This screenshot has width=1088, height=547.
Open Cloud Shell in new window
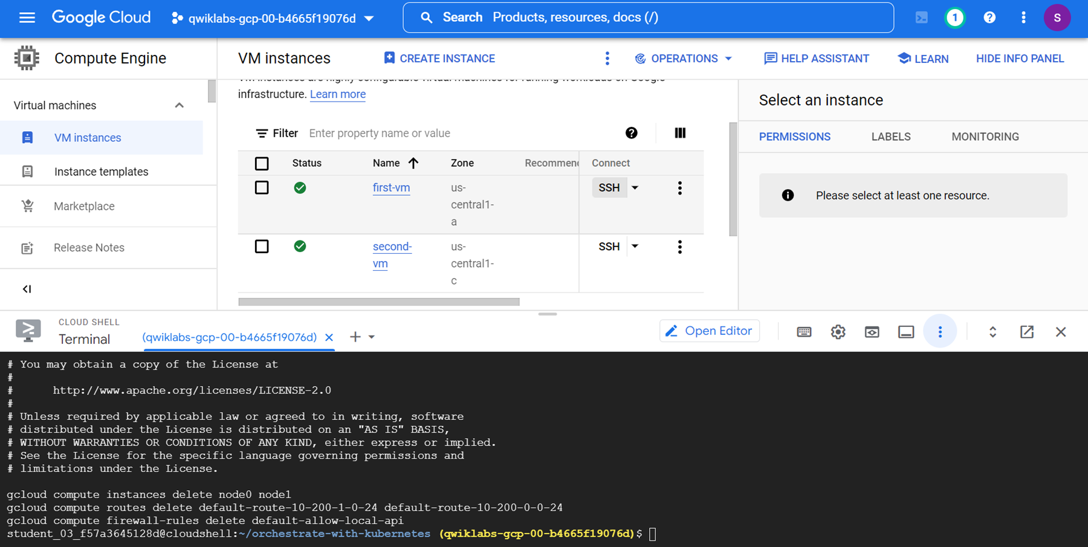tap(1027, 332)
